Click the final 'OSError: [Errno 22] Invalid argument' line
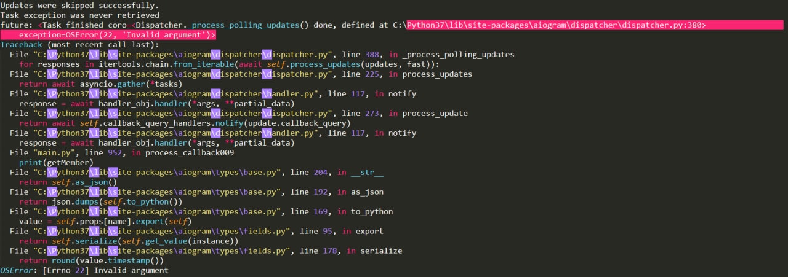The width and height of the screenshot is (788, 277). [84, 270]
